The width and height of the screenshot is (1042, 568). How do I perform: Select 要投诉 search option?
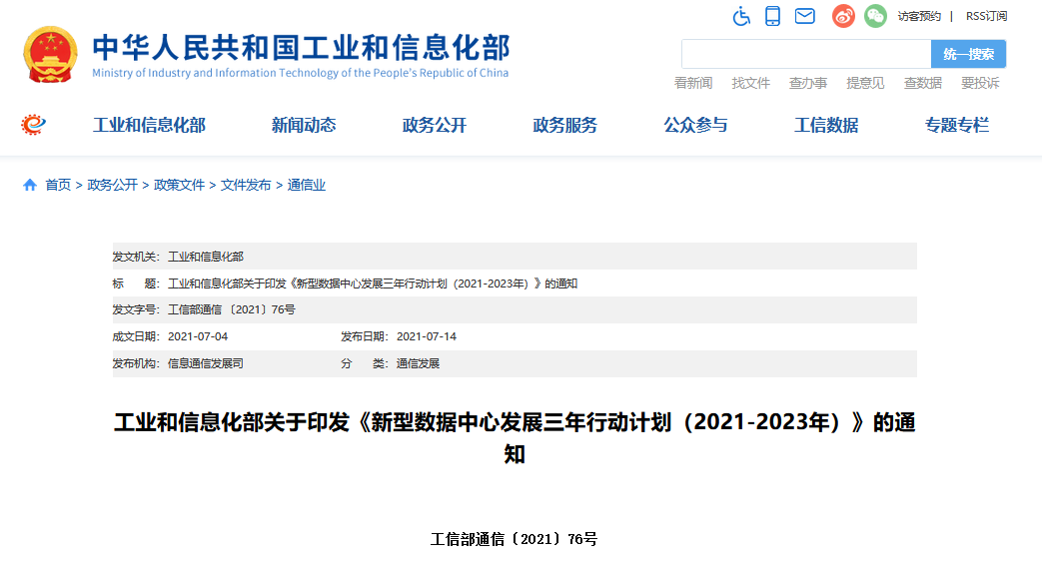tap(980, 83)
